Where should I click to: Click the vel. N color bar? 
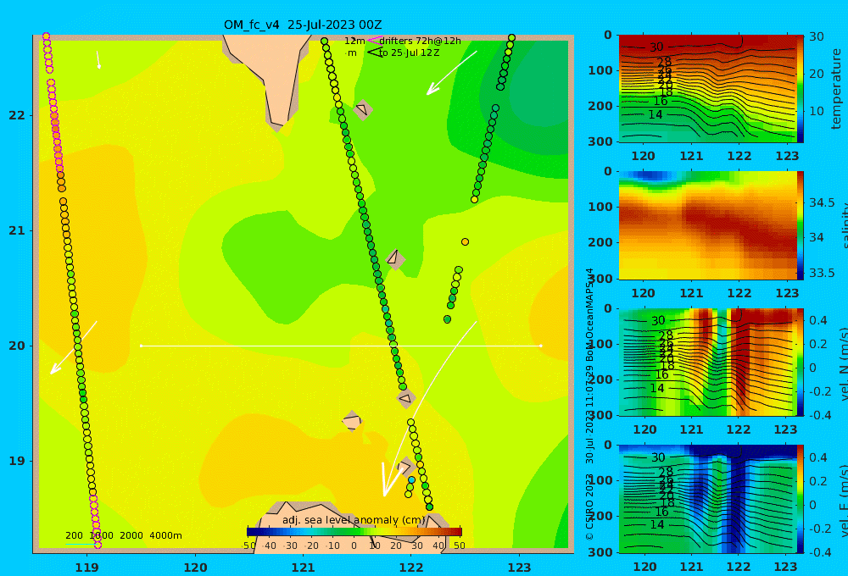(x=801, y=362)
